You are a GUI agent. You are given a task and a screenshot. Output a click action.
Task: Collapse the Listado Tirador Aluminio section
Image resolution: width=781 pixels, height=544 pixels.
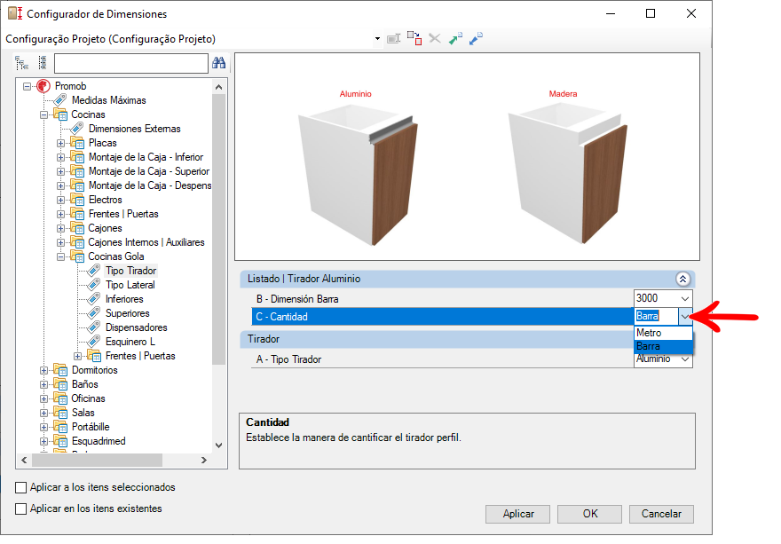point(682,279)
